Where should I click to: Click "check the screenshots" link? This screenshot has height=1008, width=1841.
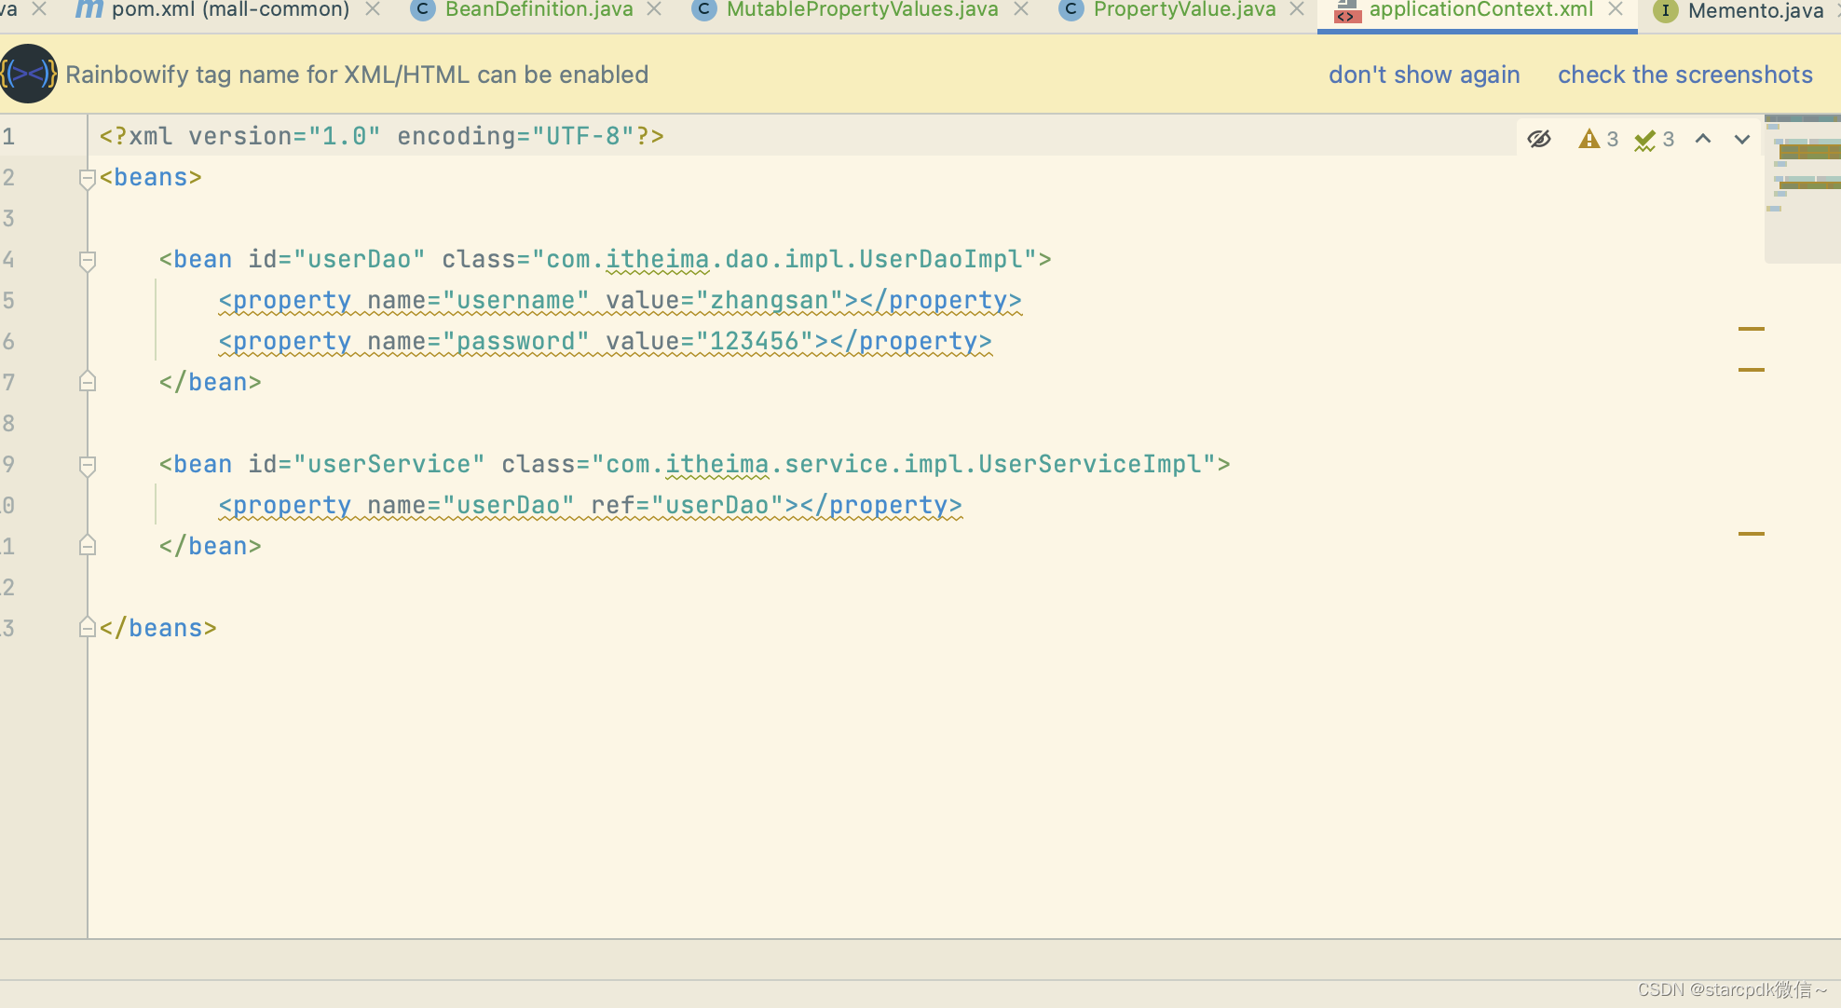pos(1684,75)
